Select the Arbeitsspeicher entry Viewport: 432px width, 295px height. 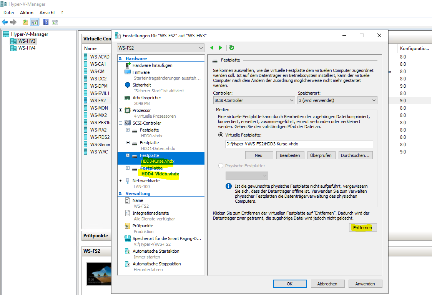tap(146, 98)
